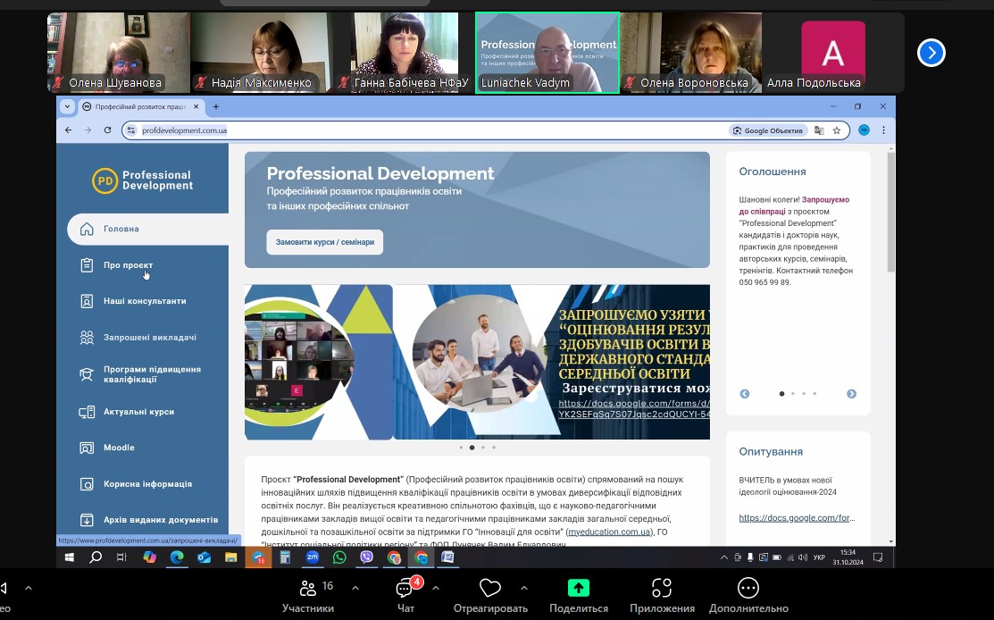This screenshot has width=994, height=620.
Task: Open the Chrome profile avatar
Action: (x=864, y=130)
